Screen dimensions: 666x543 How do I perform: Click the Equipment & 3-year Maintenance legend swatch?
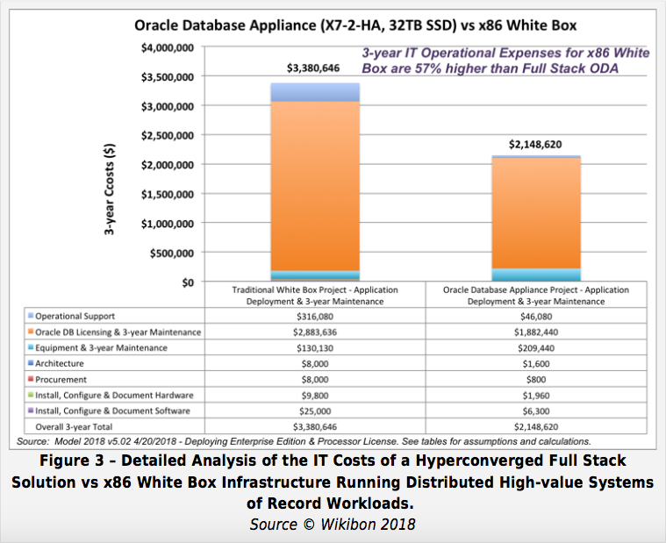pyautogui.click(x=31, y=347)
